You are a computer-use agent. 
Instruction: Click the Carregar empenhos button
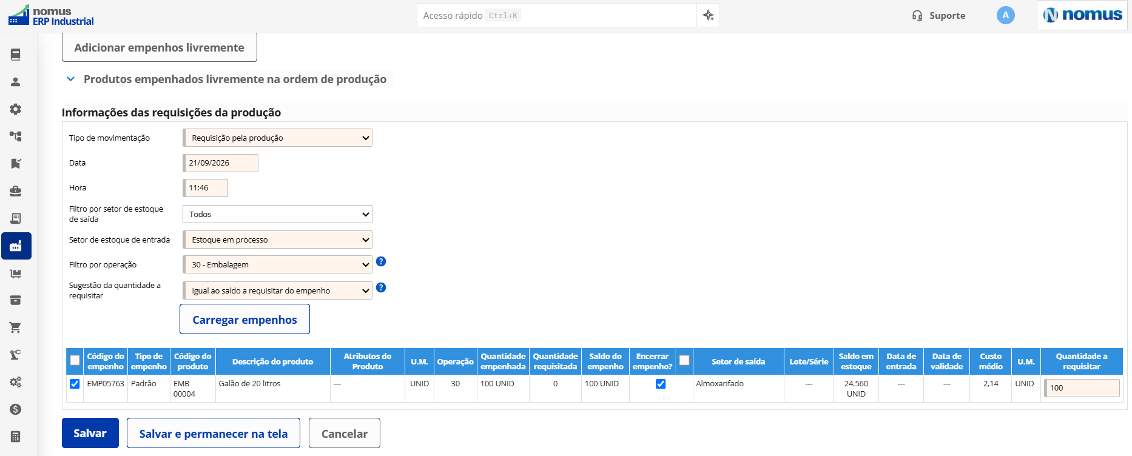tap(244, 319)
